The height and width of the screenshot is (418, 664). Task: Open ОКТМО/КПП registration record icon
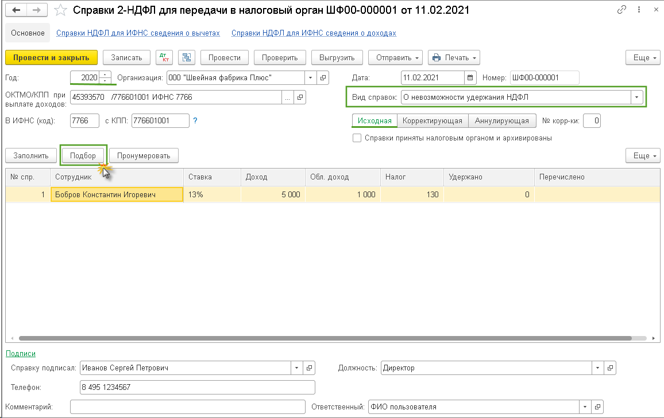(x=300, y=97)
